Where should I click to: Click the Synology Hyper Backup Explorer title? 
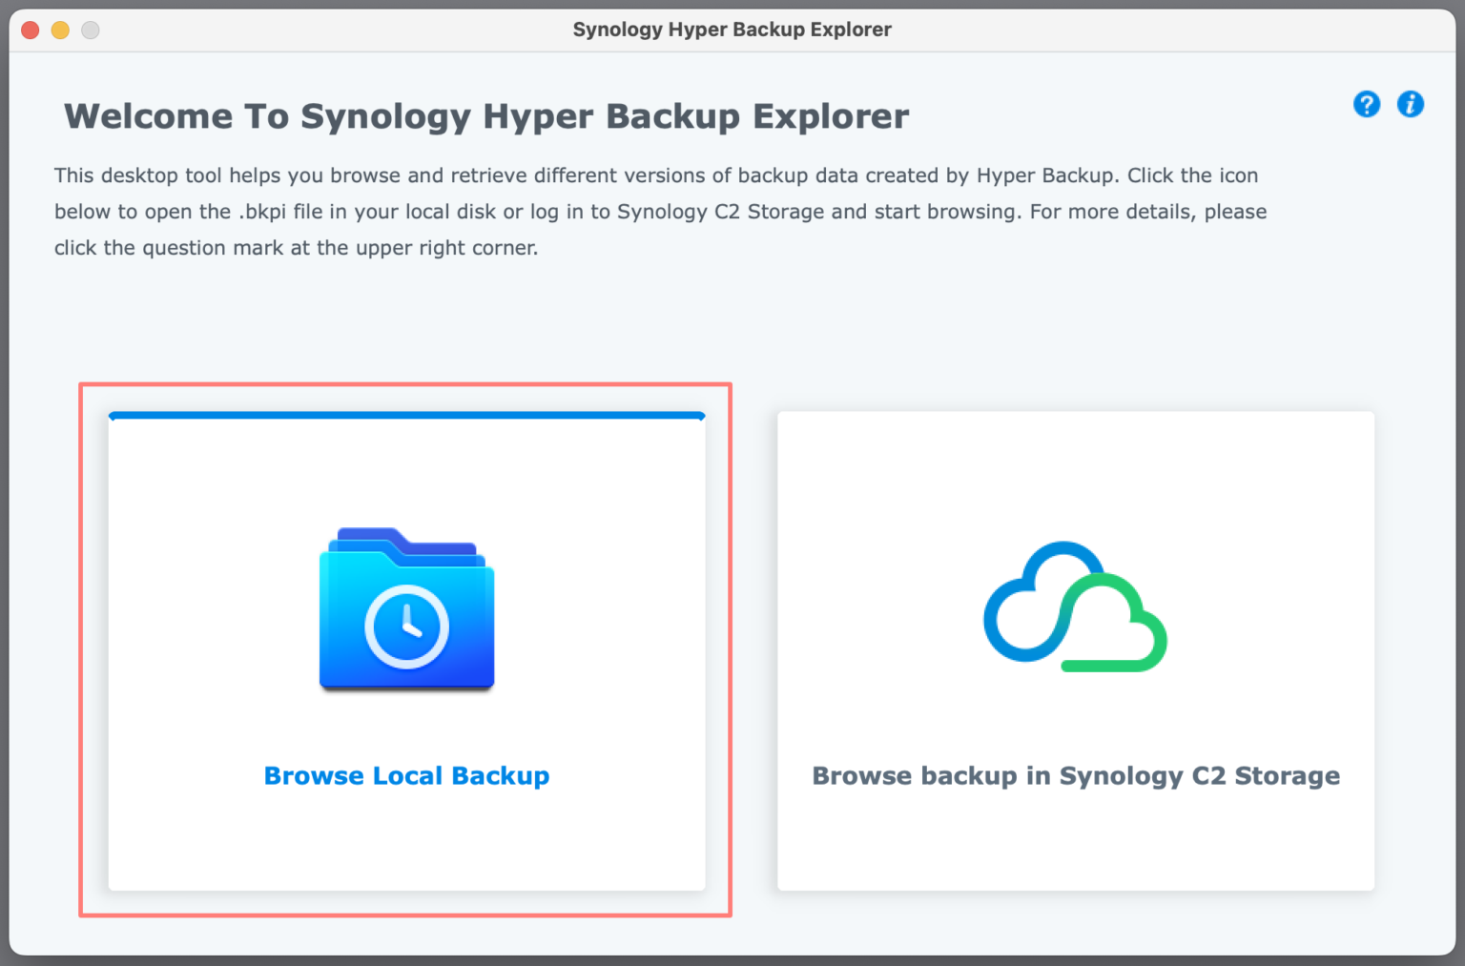[x=732, y=30]
